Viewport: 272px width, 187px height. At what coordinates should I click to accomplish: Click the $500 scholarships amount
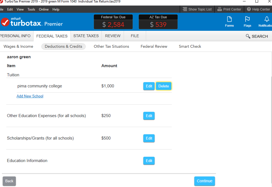tap(106, 138)
